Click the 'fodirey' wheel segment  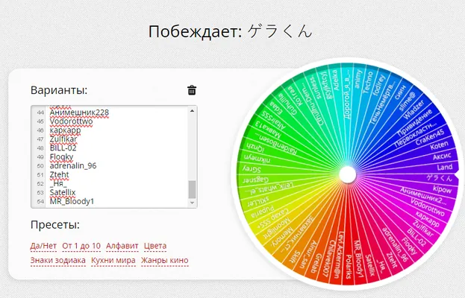pos(378,85)
